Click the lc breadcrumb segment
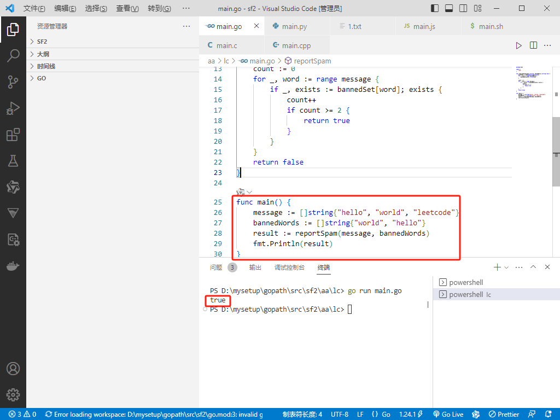 coord(226,61)
